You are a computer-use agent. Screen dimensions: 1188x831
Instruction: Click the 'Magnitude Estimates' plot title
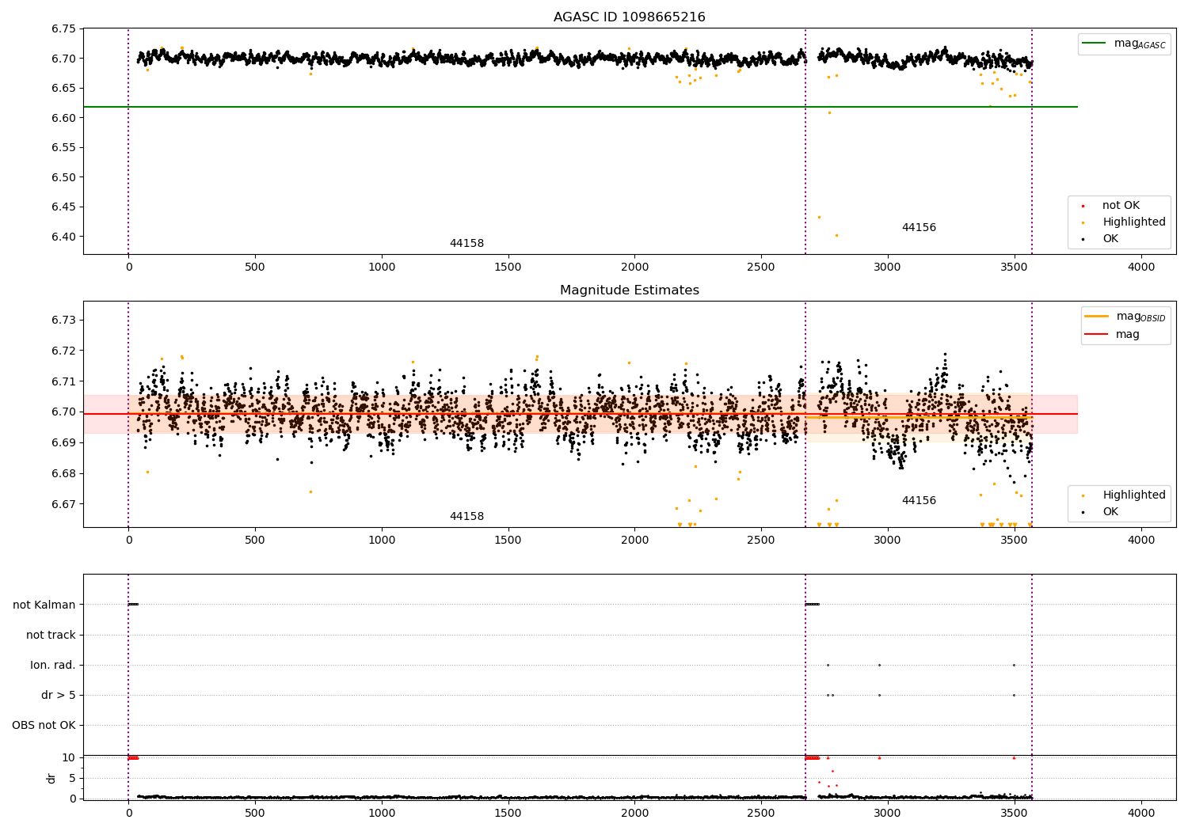click(x=629, y=290)
